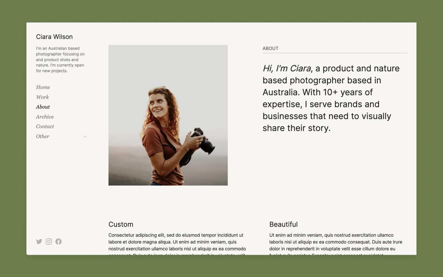
Task: Click the Beautiful section heading
Action: coord(284,224)
